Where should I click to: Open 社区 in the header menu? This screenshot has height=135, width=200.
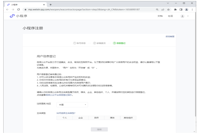point(170,16)
